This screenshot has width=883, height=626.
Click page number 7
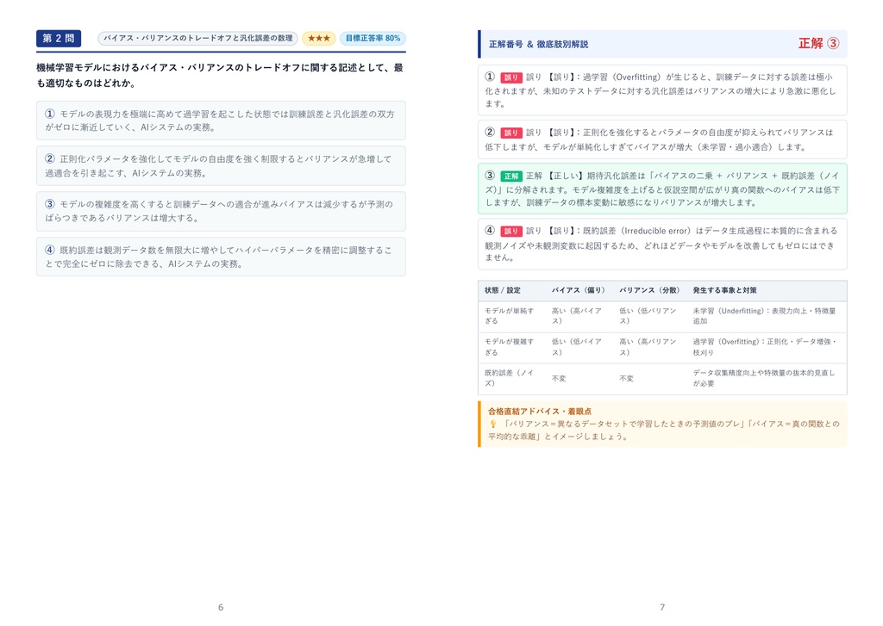tap(662, 607)
